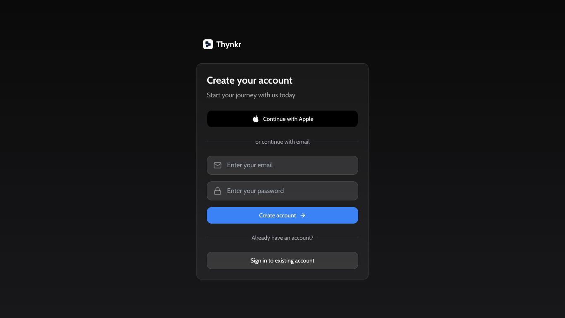Focus the Enter your password field

(282, 191)
